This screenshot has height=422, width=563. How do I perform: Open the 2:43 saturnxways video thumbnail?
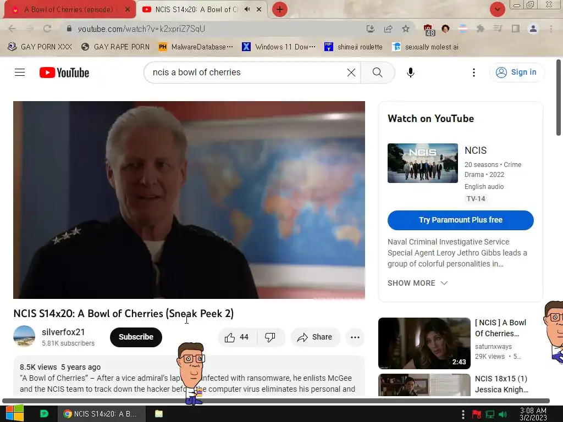coord(424,343)
